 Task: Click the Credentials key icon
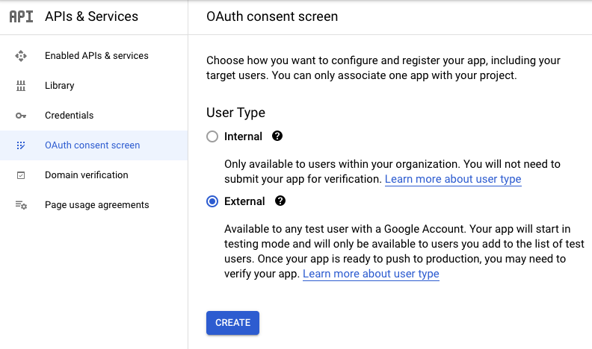(21, 116)
